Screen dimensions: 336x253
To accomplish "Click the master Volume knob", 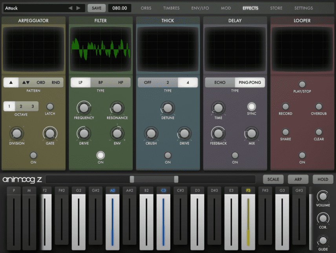I will coord(323,196).
